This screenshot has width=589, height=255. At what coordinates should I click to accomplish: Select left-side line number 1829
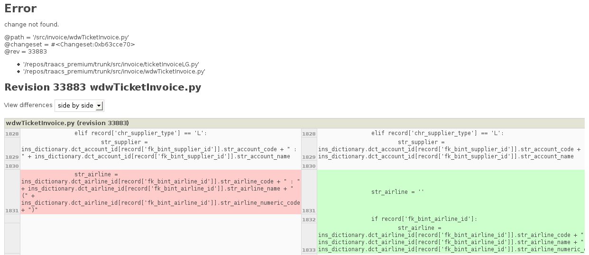coord(12,157)
